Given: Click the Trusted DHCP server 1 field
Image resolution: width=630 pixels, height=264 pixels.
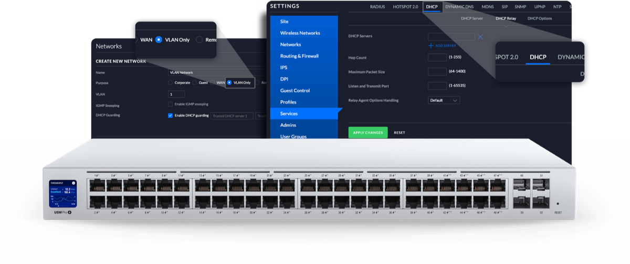Looking at the screenshot, I should pyautogui.click(x=232, y=115).
